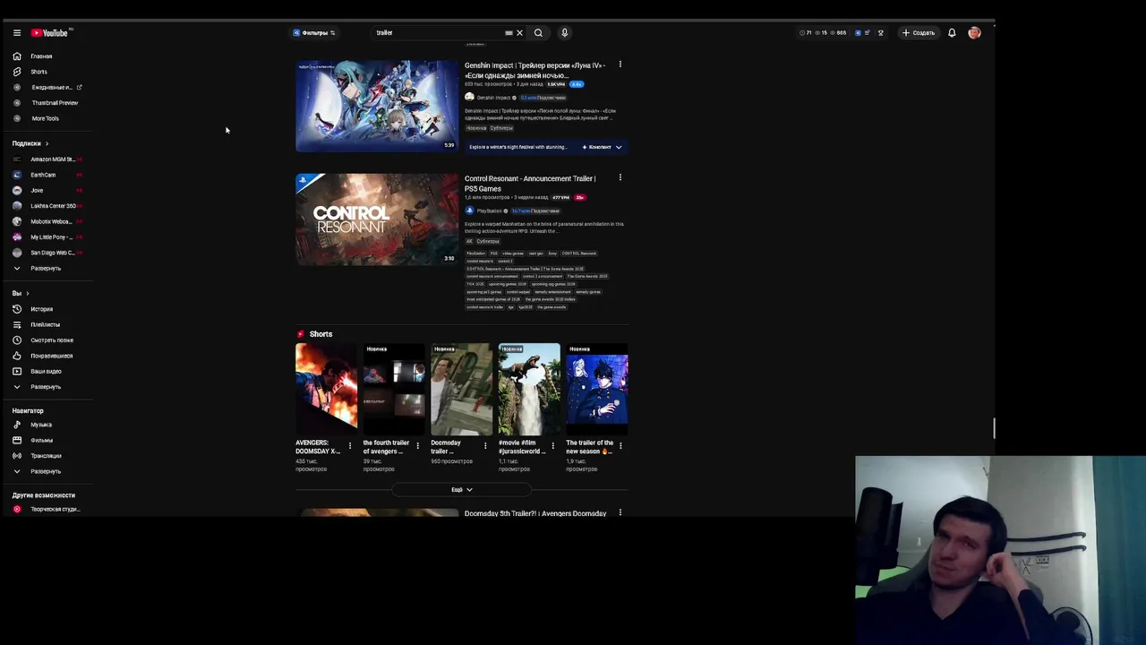Open the Doomsday trailer short thumbnail
The height and width of the screenshot is (645, 1146).
[x=461, y=390]
